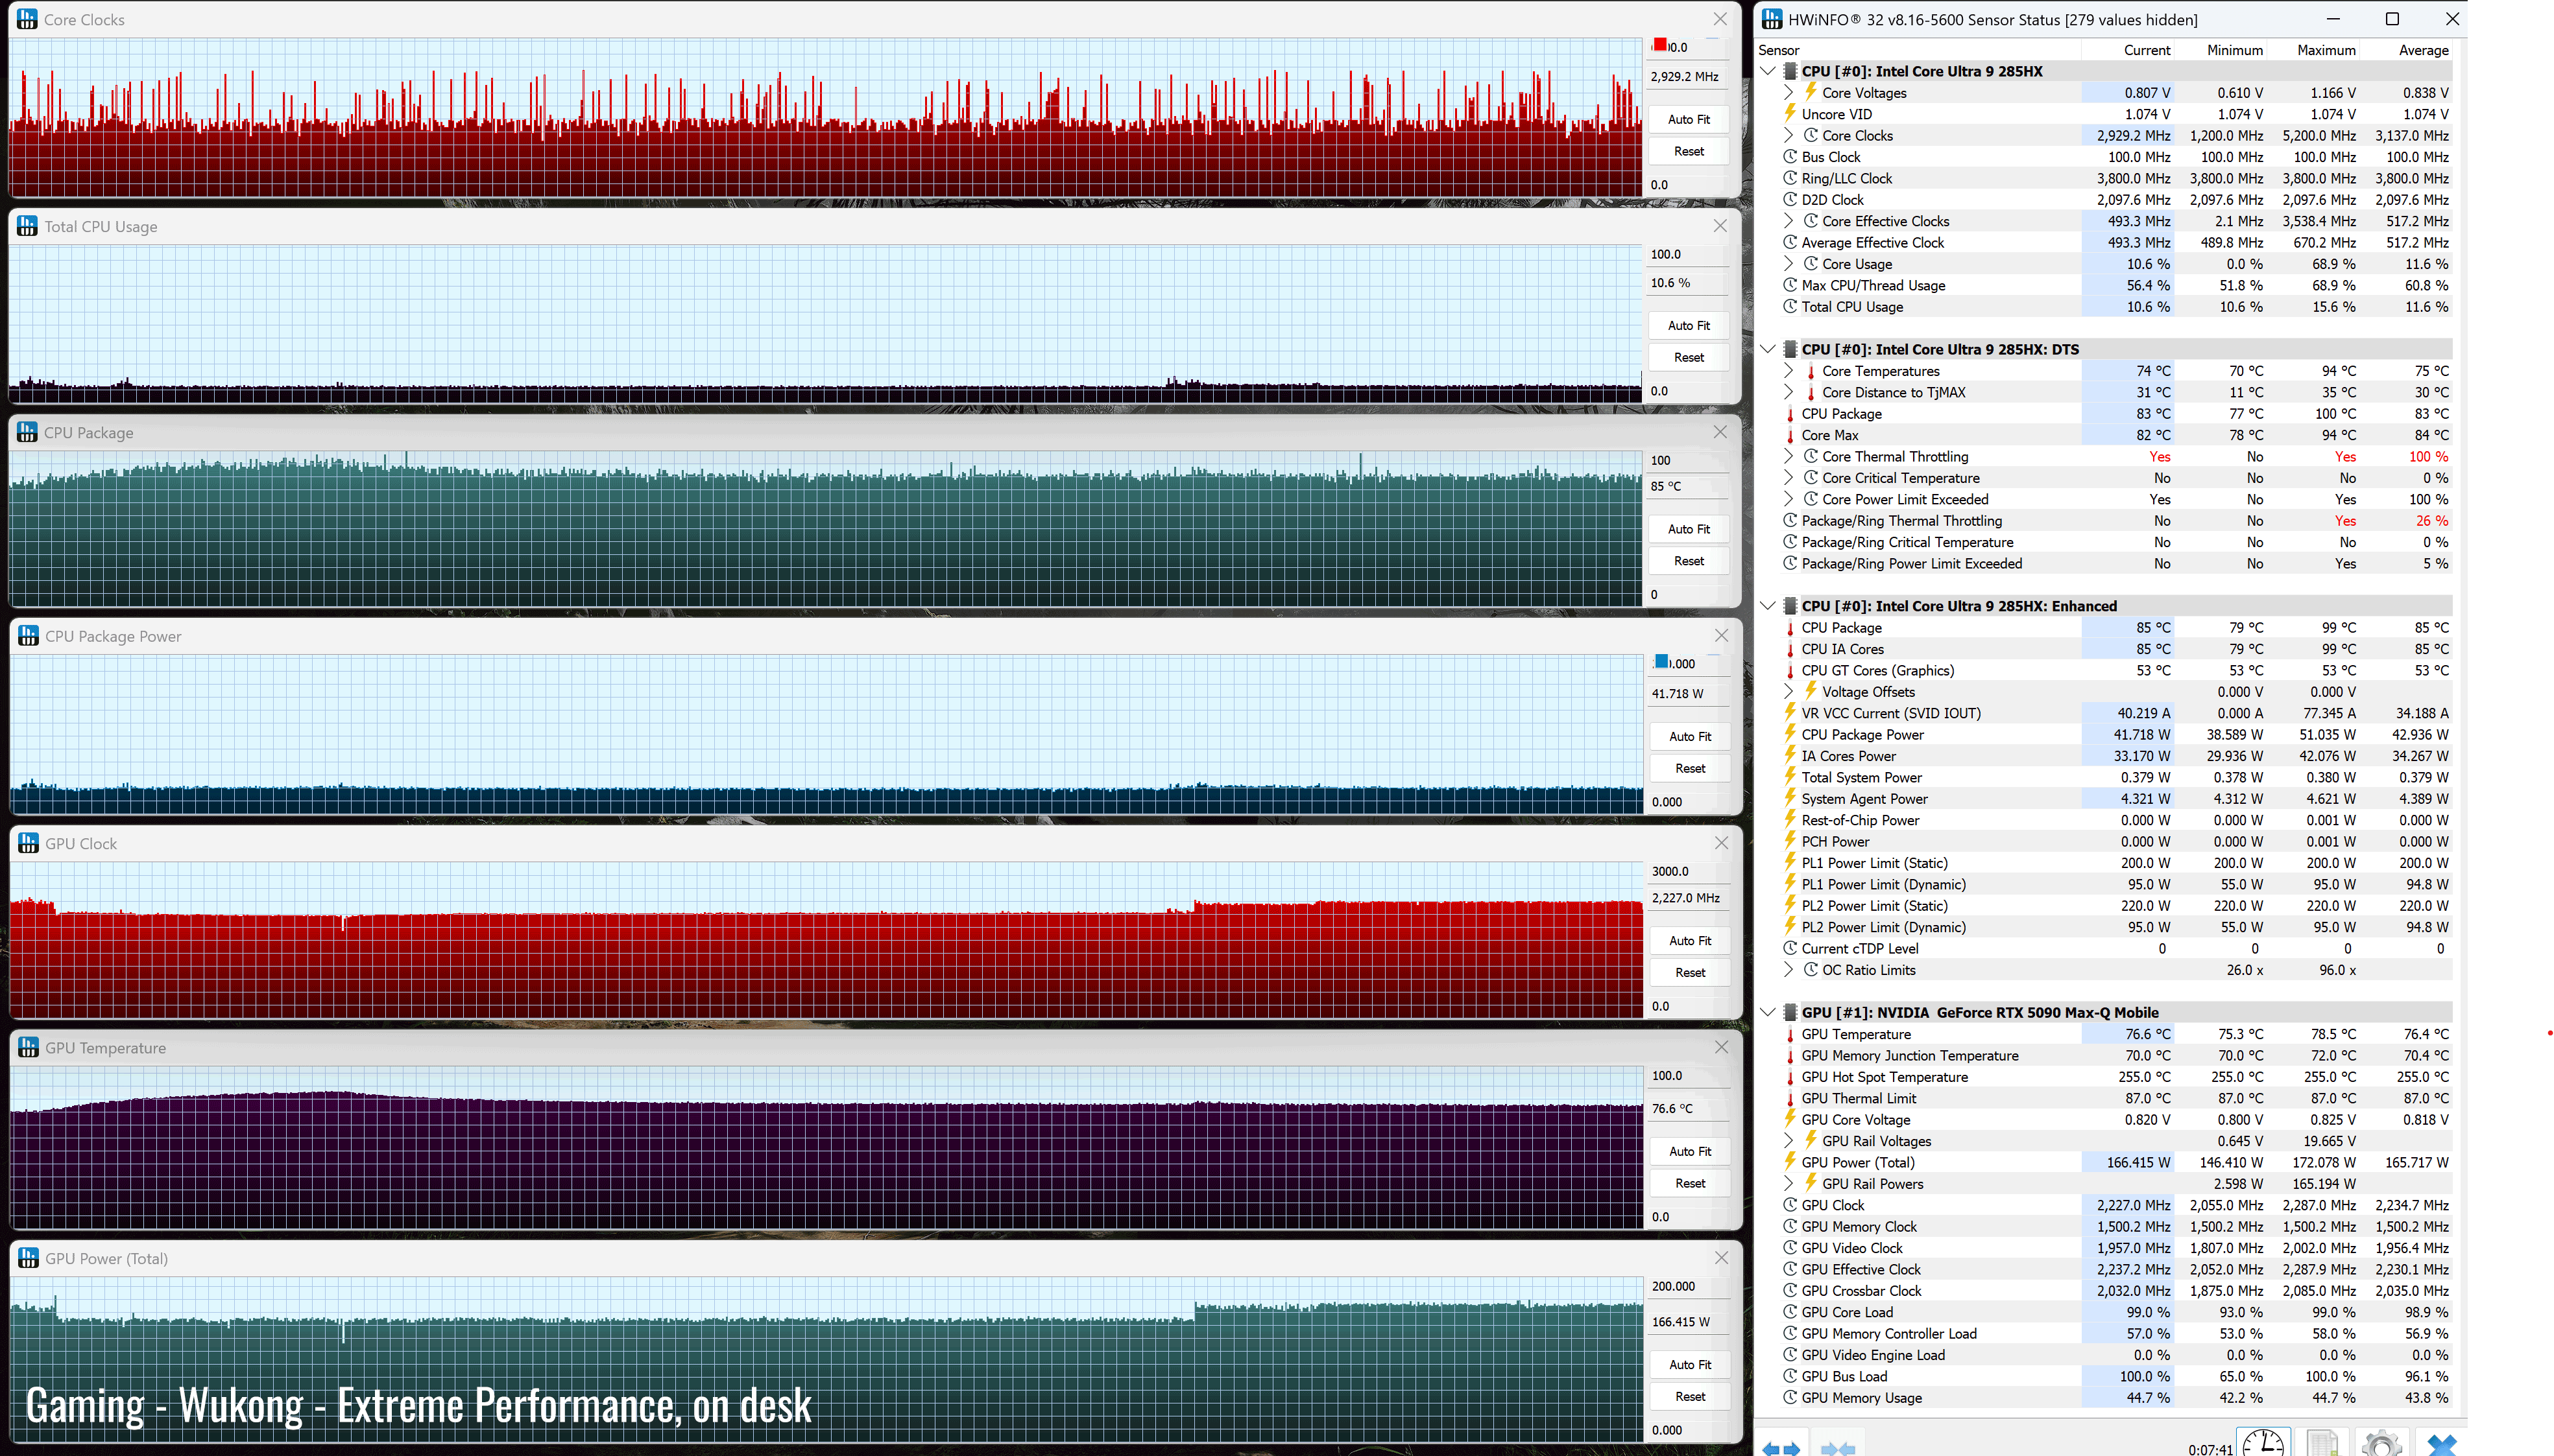Expand the Core Usage row

click(1789, 264)
